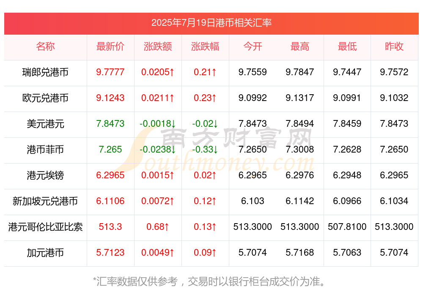The image size is (423, 295).
Task: Click change percent 0.13↑
Action: 205,227
